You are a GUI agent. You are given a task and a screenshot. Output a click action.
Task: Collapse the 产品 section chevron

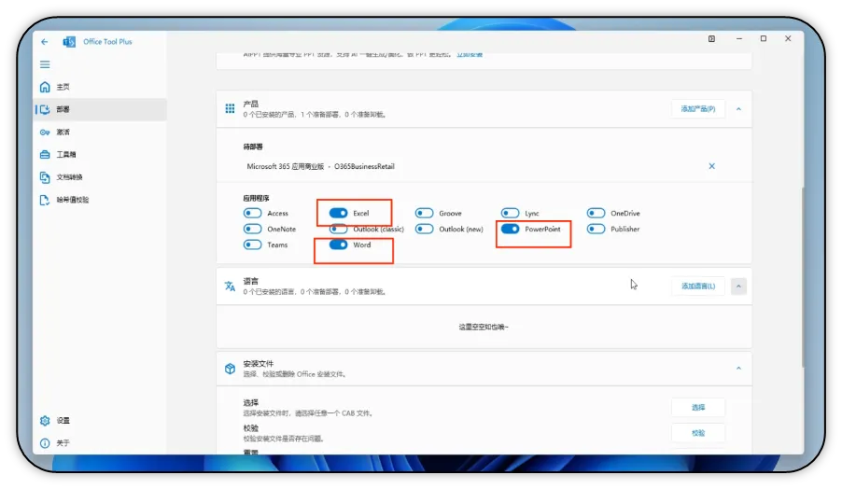tap(739, 109)
